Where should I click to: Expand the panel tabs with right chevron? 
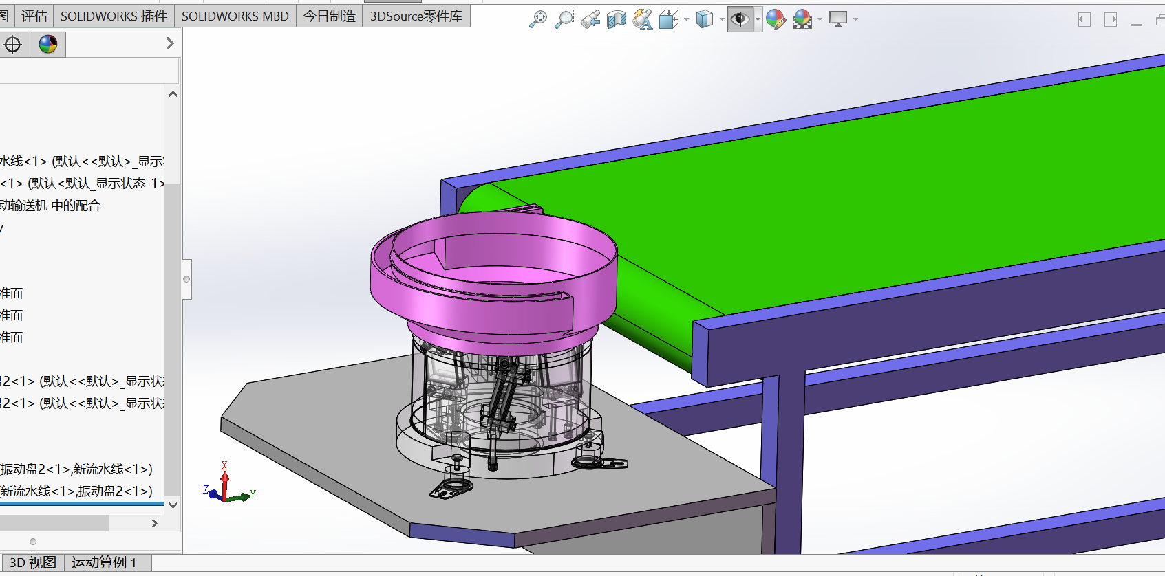click(170, 44)
